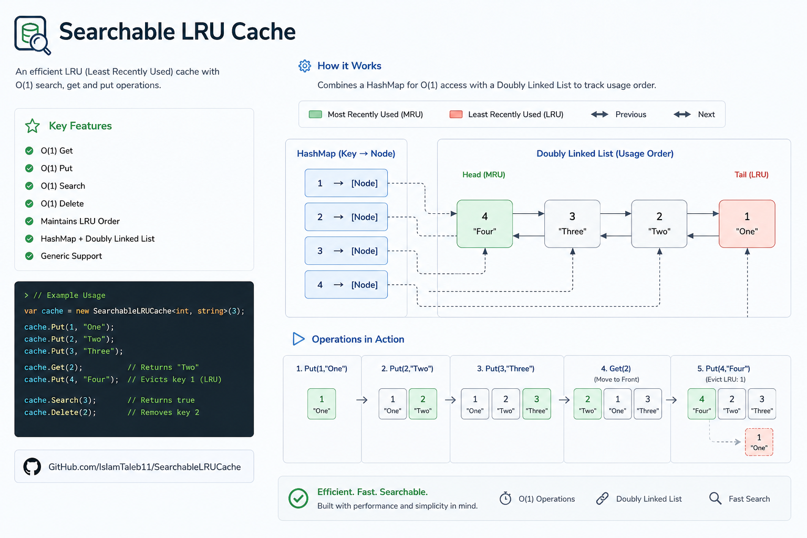This screenshot has height=538, width=807.
Task: Click the step label 5. Put(4,"Four")
Action: tap(723, 369)
